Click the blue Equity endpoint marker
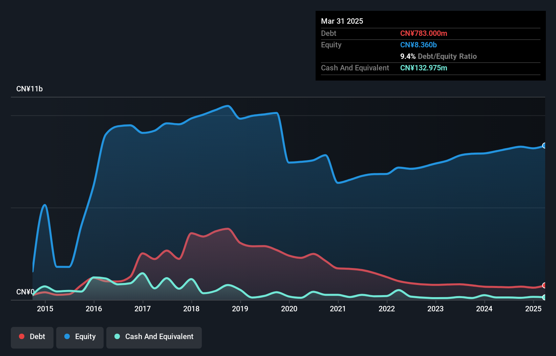 [544, 146]
